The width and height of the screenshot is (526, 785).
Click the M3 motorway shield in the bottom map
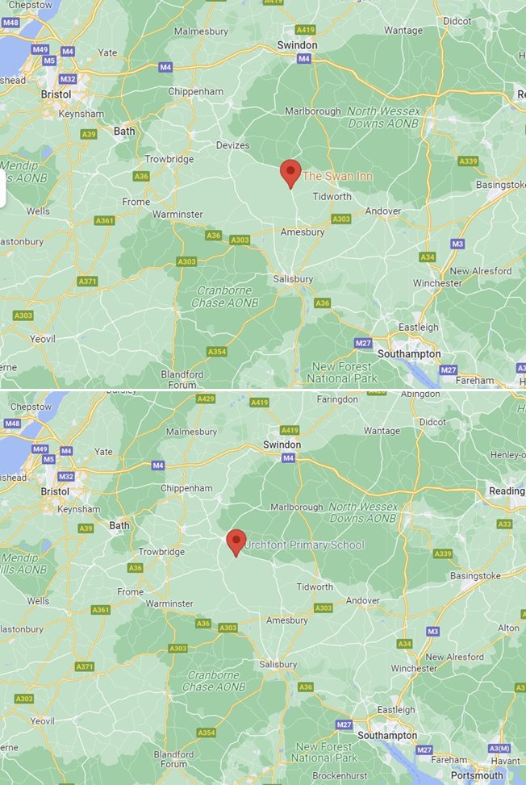[433, 631]
